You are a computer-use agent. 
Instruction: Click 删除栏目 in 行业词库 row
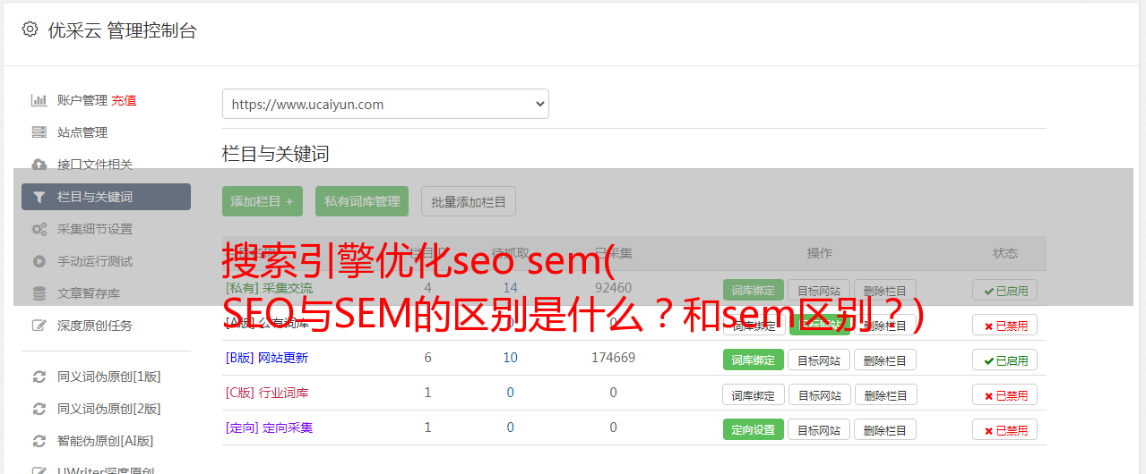pos(885,394)
